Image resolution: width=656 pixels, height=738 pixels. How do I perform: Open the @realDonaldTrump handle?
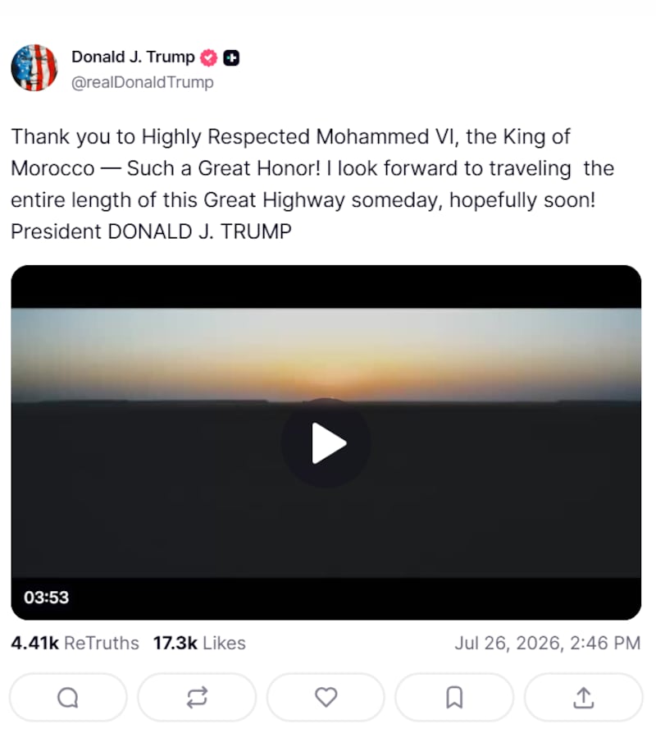point(143,82)
